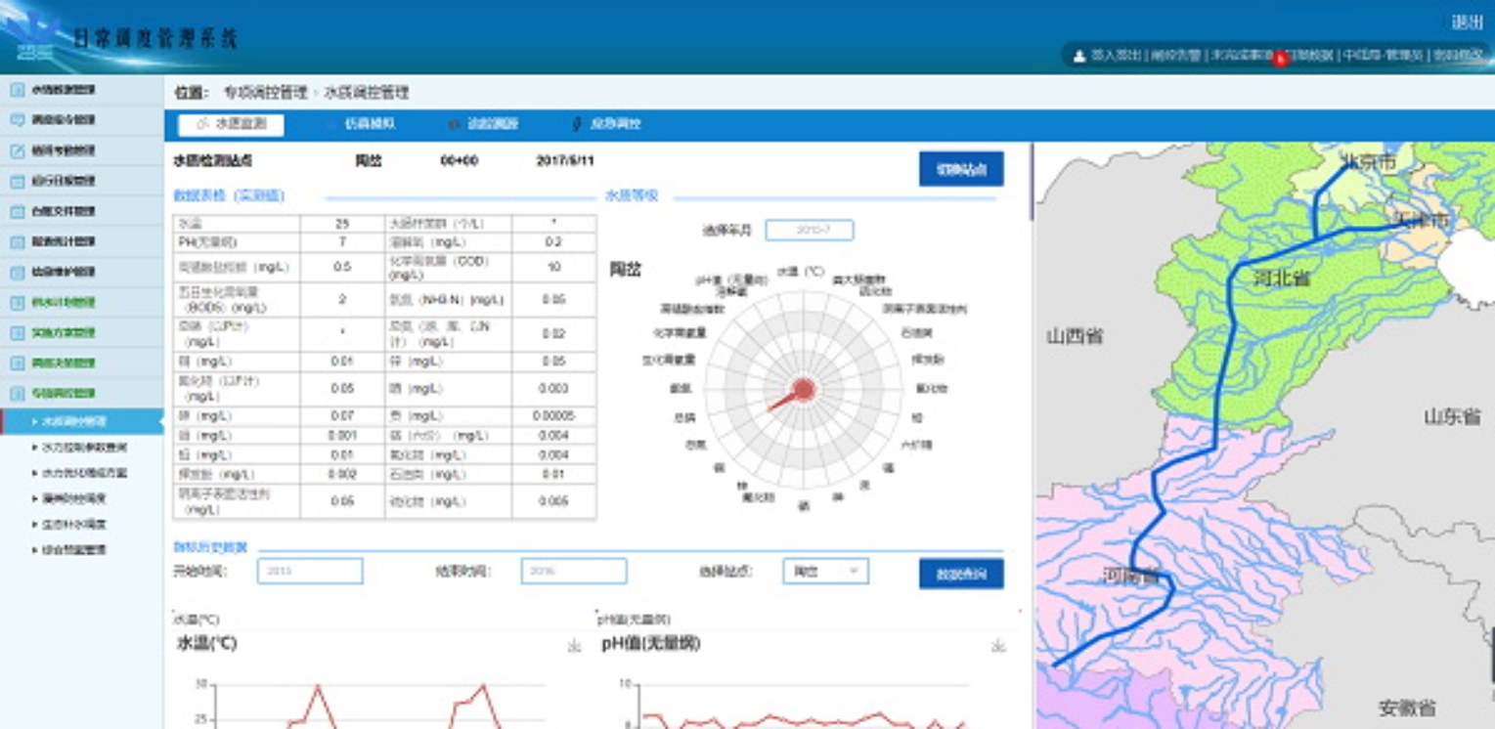Click the green 实施方案管理 sidebar icon
1495x729 pixels.
[18, 332]
